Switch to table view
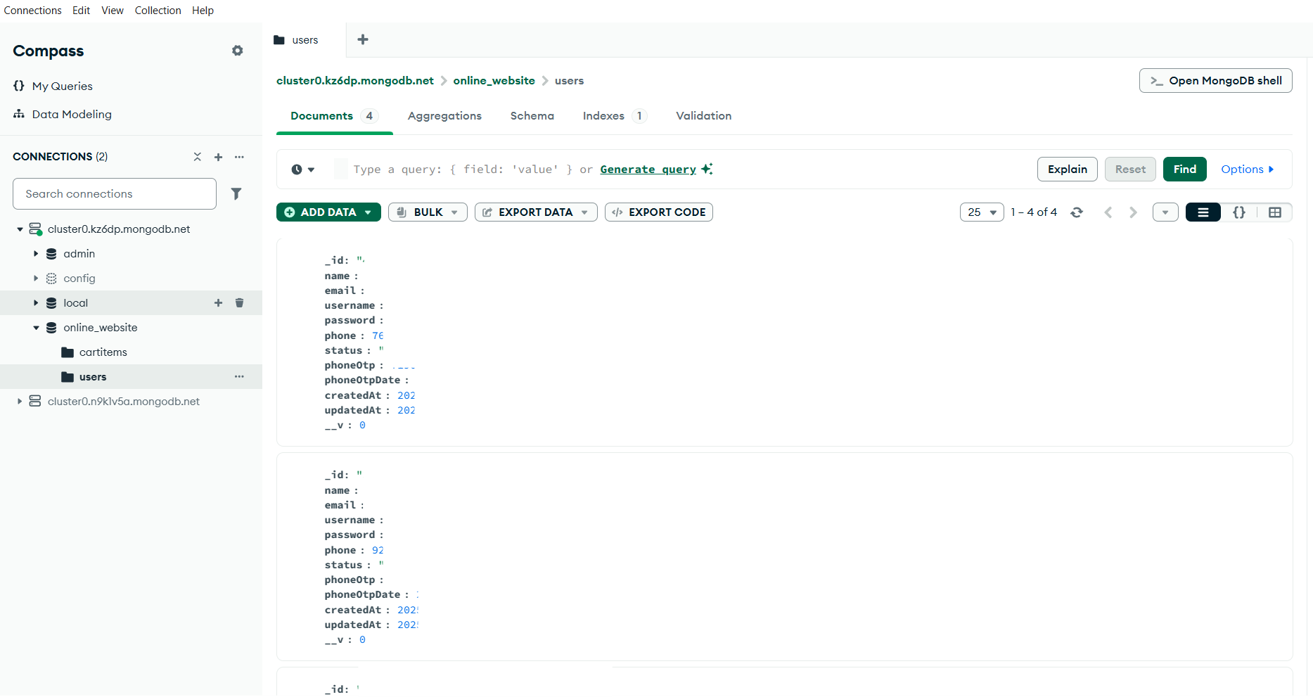Image resolution: width=1313 pixels, height=697 pixels. pos(1274,212)
